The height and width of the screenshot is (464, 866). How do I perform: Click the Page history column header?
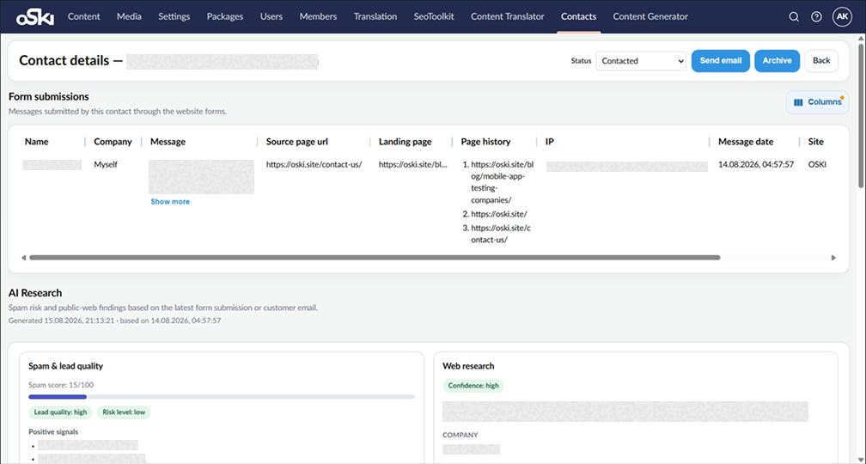pyautogui.click(x=486, y=142)
